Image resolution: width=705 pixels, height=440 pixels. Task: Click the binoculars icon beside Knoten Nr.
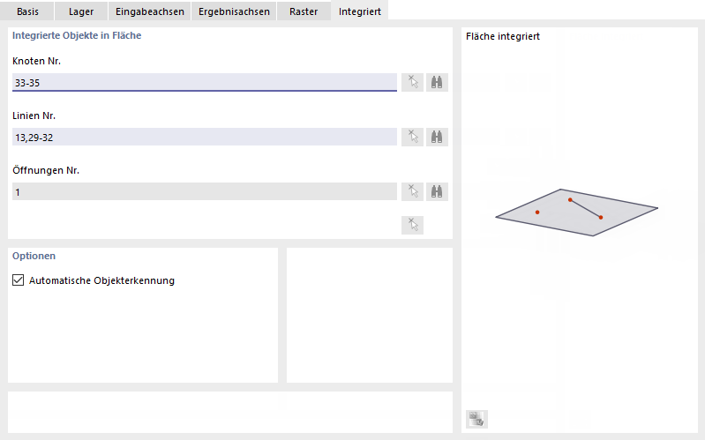pyautogui.click(x=437, y=82)
